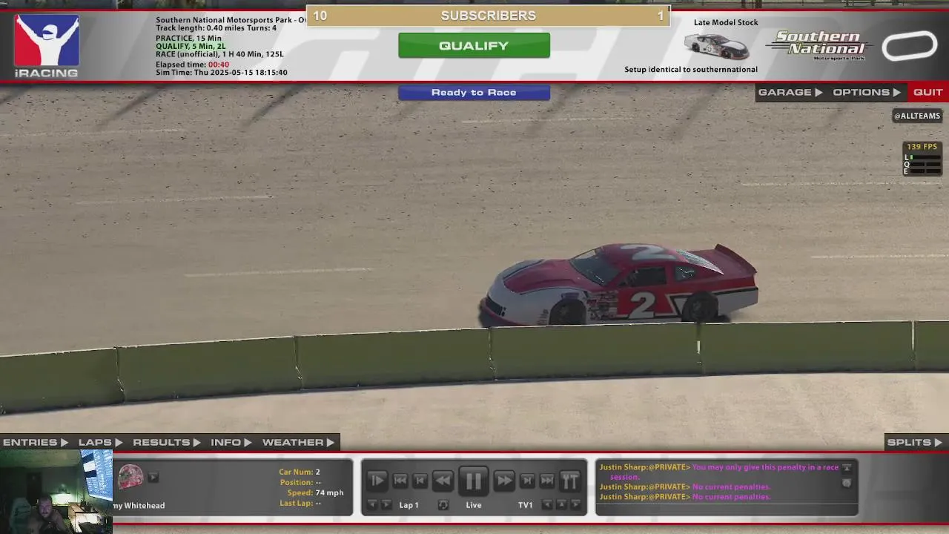Open the OPTIONS menu
Viewport: 949px width, 534px height.
point(866,92)
